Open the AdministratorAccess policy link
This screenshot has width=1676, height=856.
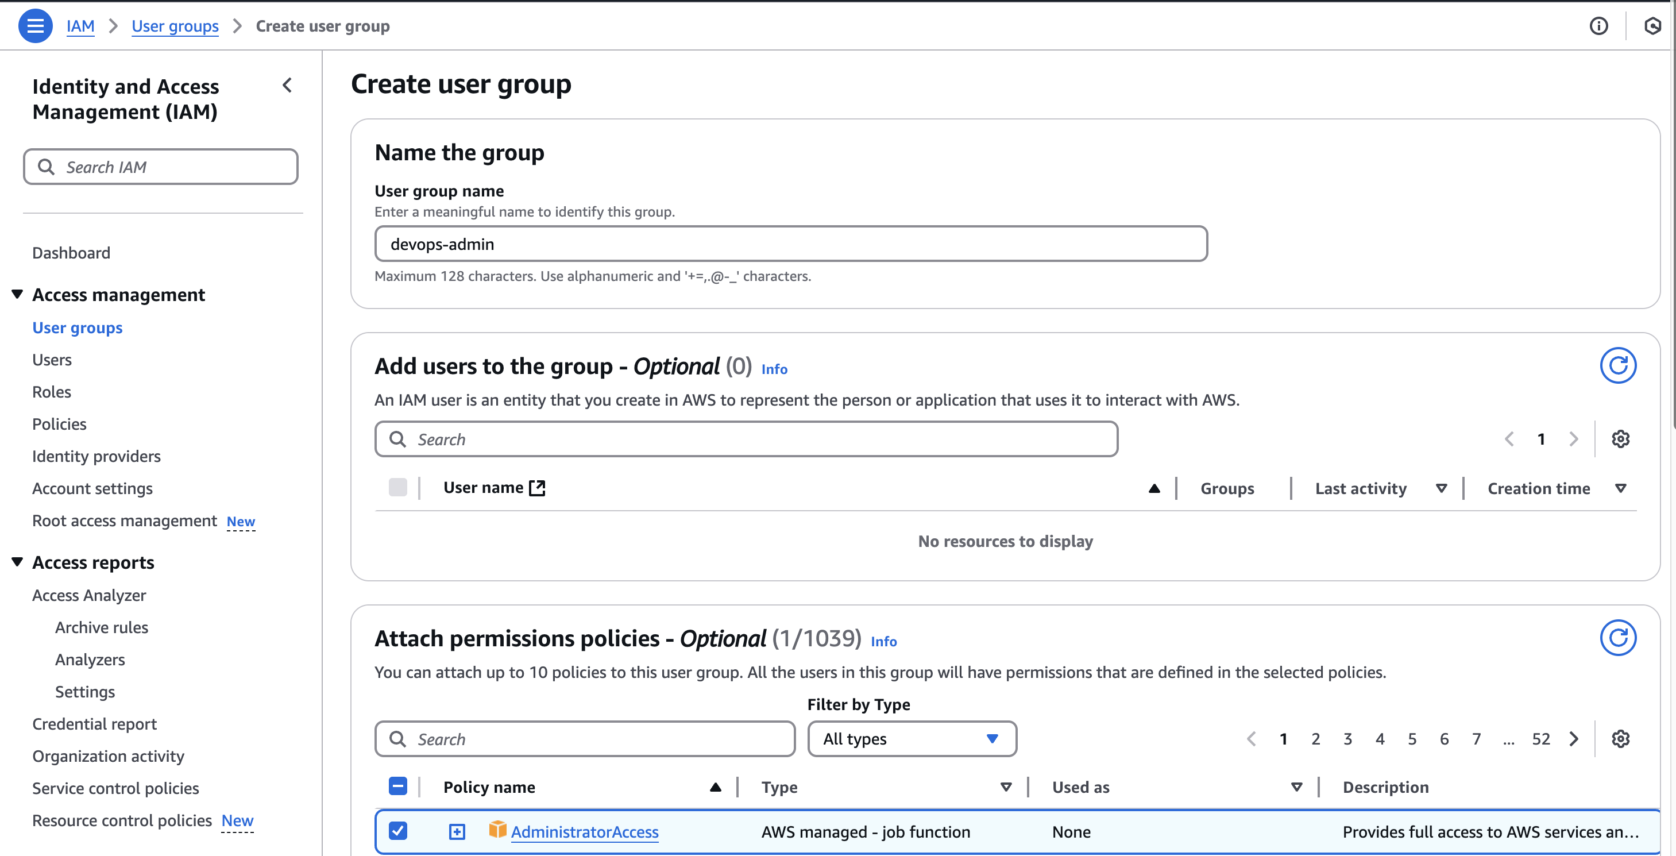[x=585, y=831]
